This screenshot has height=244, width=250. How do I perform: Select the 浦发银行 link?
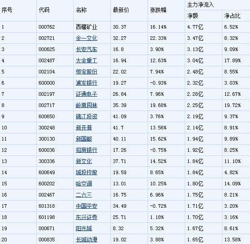coord(86,83)
